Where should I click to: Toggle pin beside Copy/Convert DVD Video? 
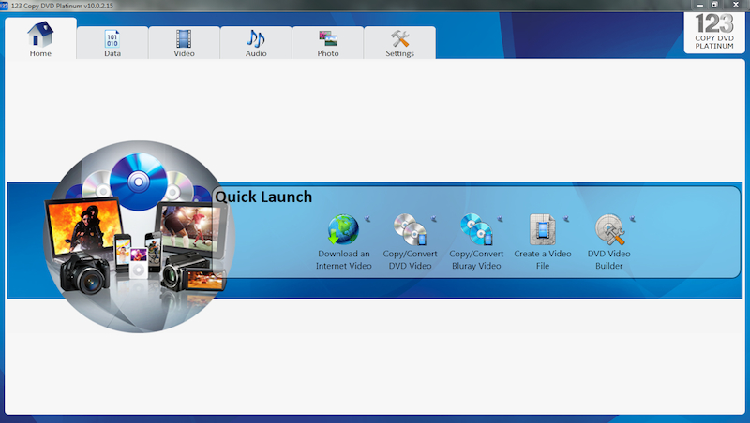434,219
